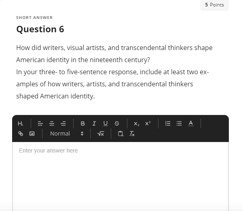Align text to the left
The height and width of the screenshot is (211, 243).
[x=40, y=123]
